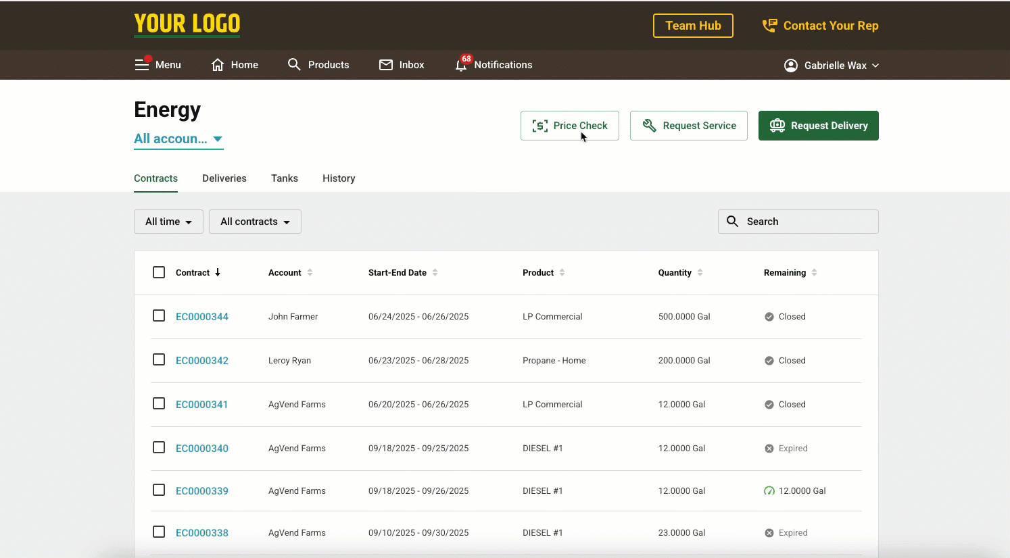Check the box for contract EC0000340
This screenshot has width=1010, height=558.
(159, 447)
